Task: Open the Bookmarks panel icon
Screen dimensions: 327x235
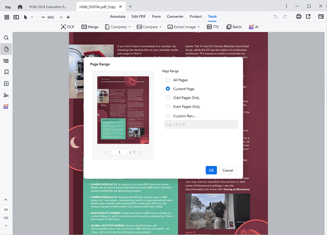Action: 7,72
